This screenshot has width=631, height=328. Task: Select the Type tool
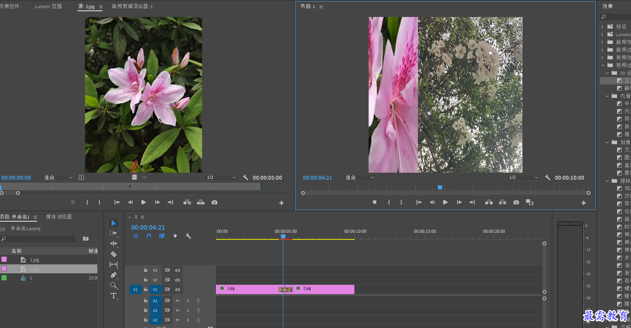(114, 296)
